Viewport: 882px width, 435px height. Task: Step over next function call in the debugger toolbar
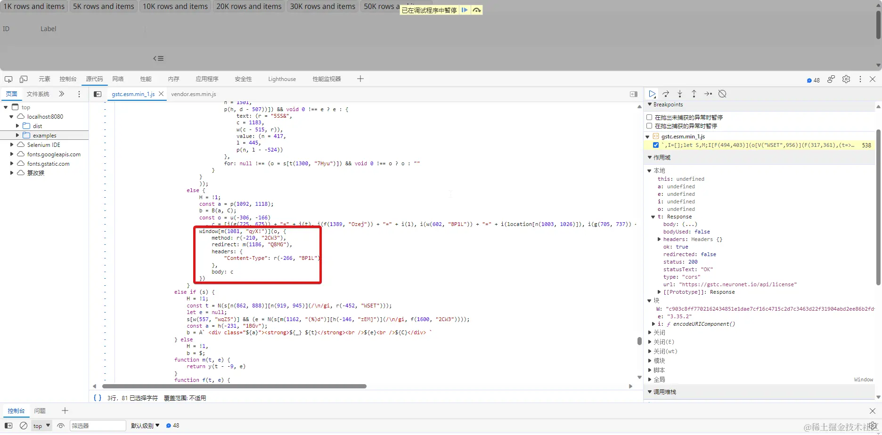tap(666, 94)
